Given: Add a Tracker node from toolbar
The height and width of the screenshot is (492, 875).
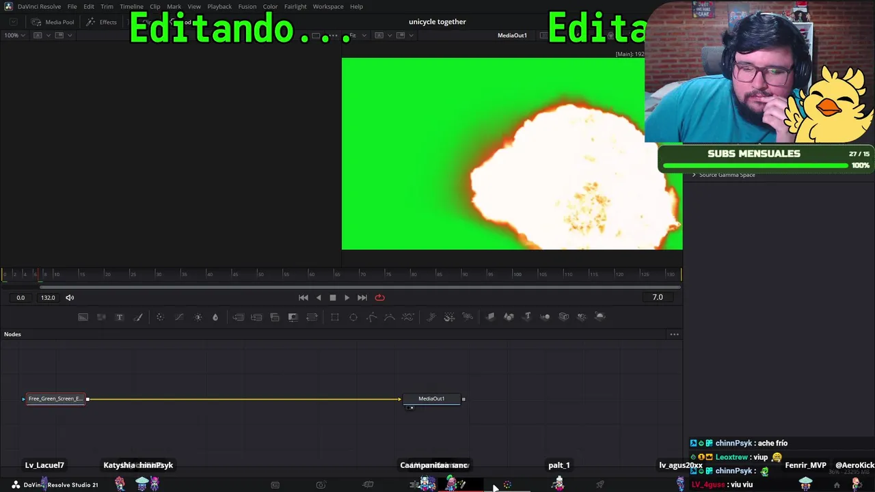Looking at the screenshot, I should tap(160, 316).
